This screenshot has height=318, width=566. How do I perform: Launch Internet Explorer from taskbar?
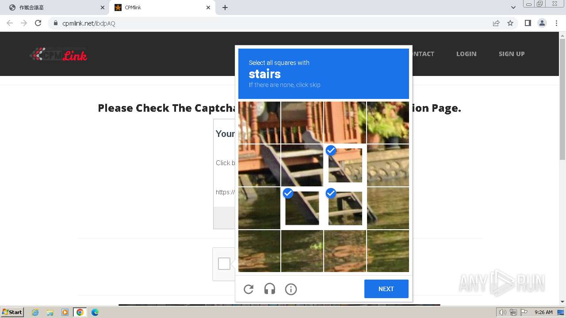35,312
